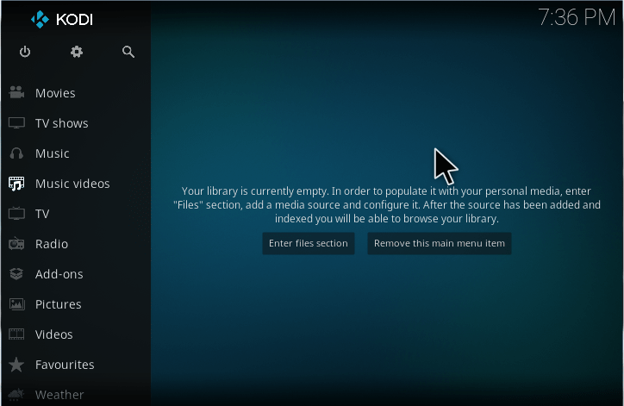Click the Favourites star icon

coord(16,365)
